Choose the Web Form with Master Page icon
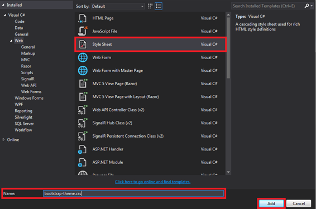 point(83,70)
